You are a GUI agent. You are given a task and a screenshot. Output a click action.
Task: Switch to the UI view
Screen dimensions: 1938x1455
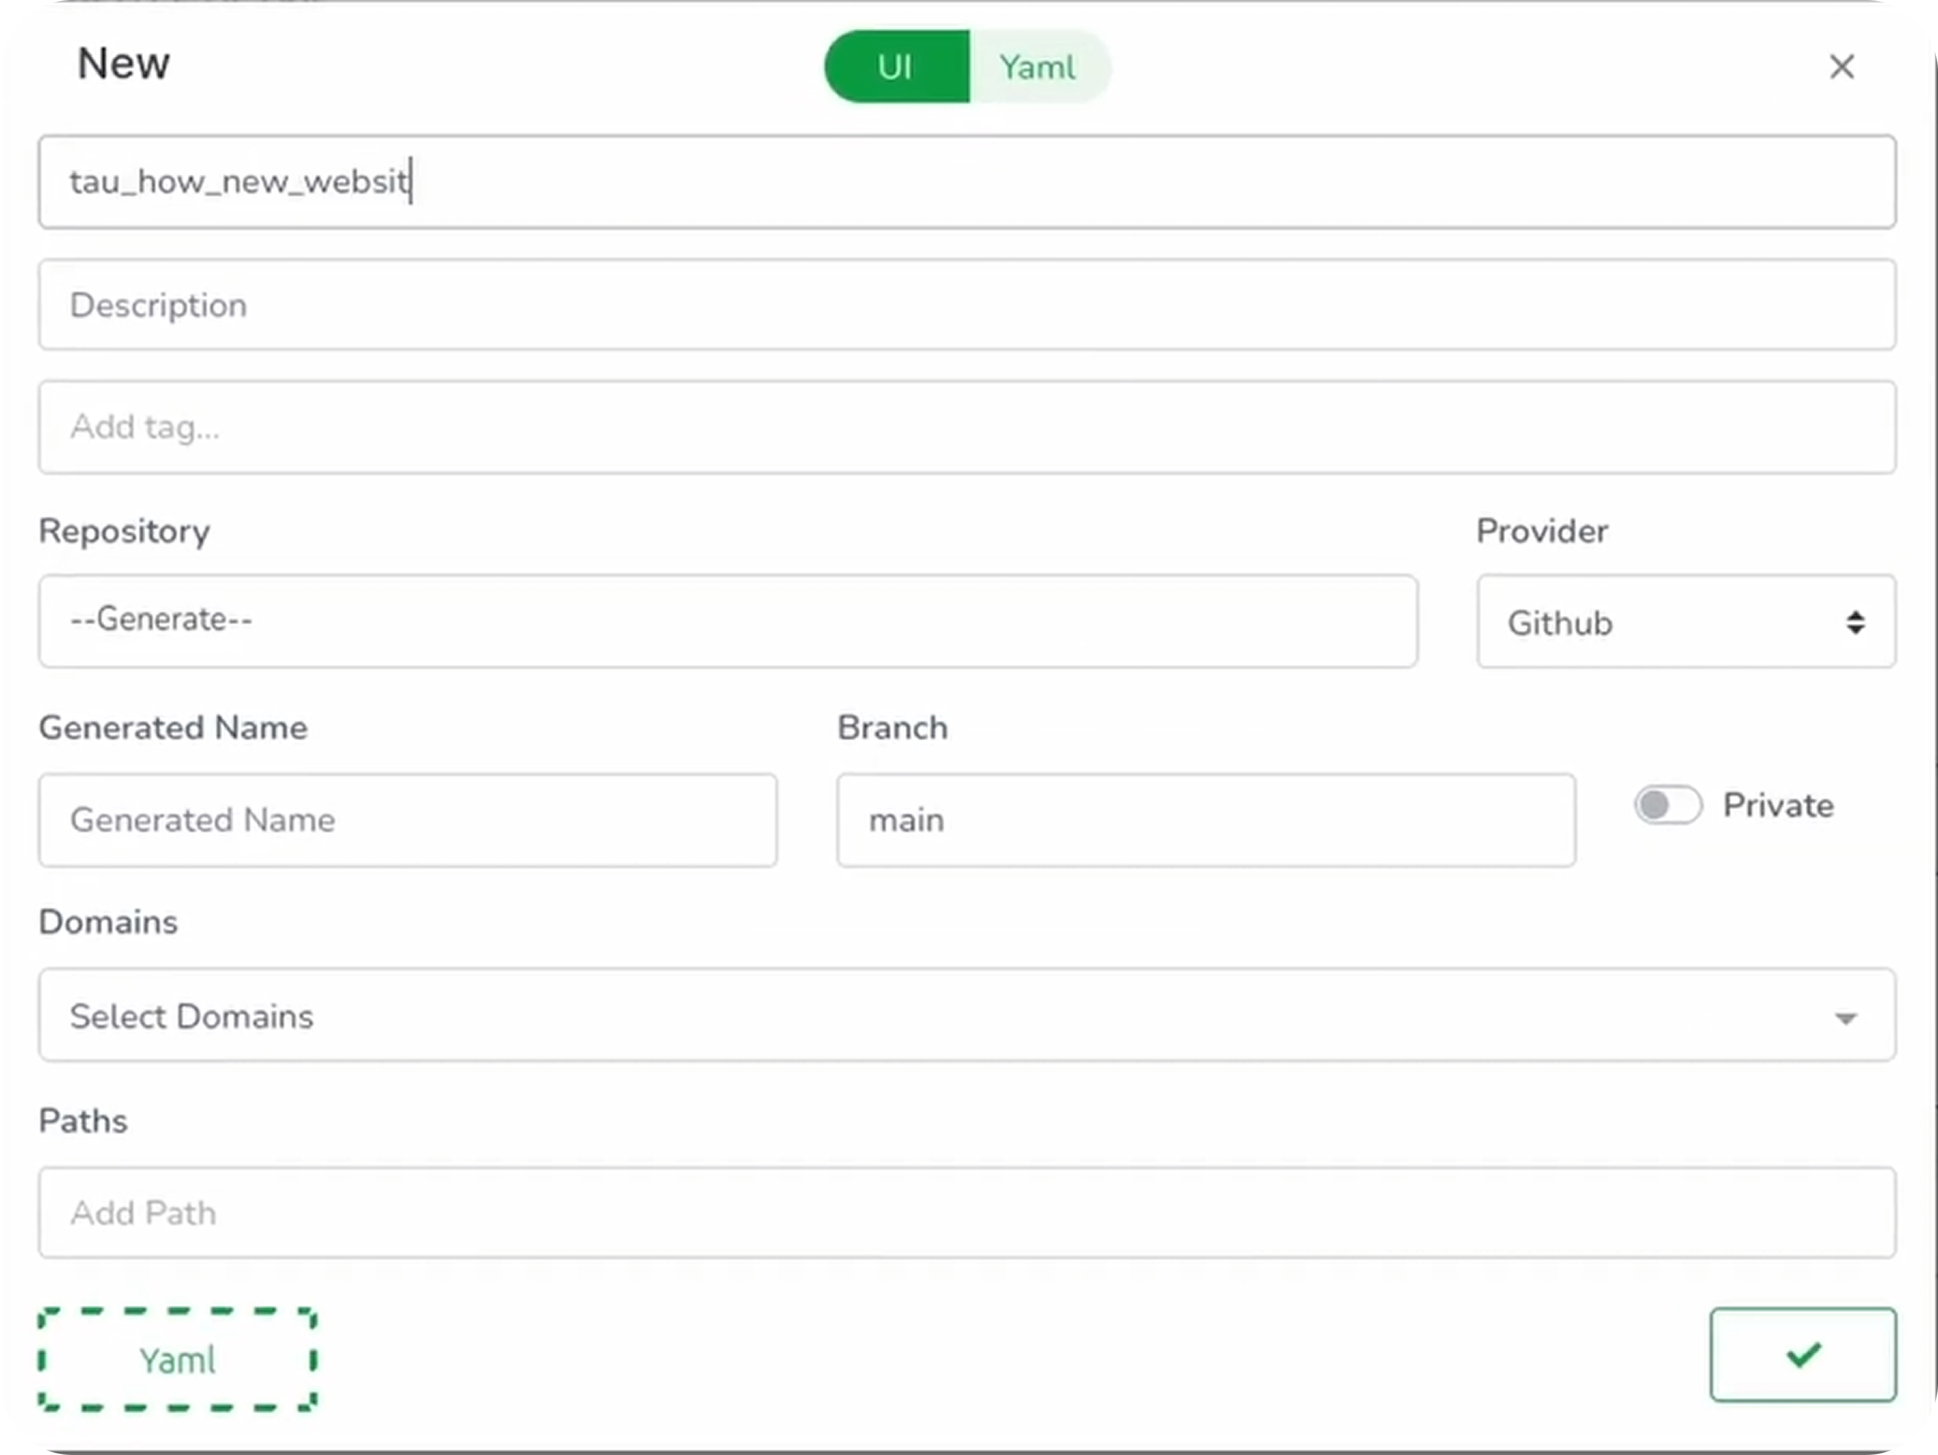click(894, 66)
